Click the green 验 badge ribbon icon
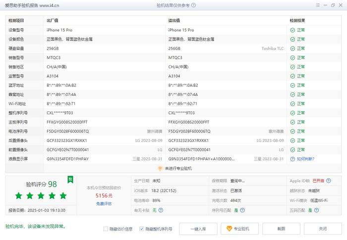Viewport: 347px width, 240px height. 70,180
